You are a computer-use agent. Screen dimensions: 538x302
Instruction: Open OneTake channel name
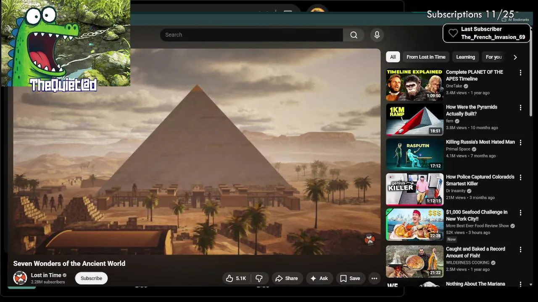(x=454, y=86)
